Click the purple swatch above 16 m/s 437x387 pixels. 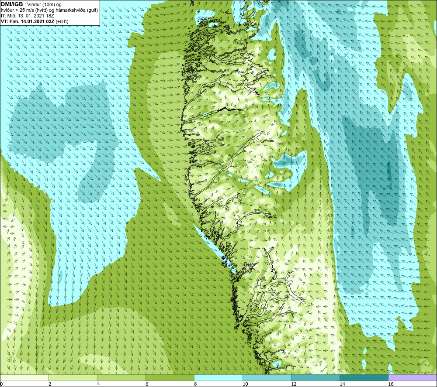[x=413, y=377]
